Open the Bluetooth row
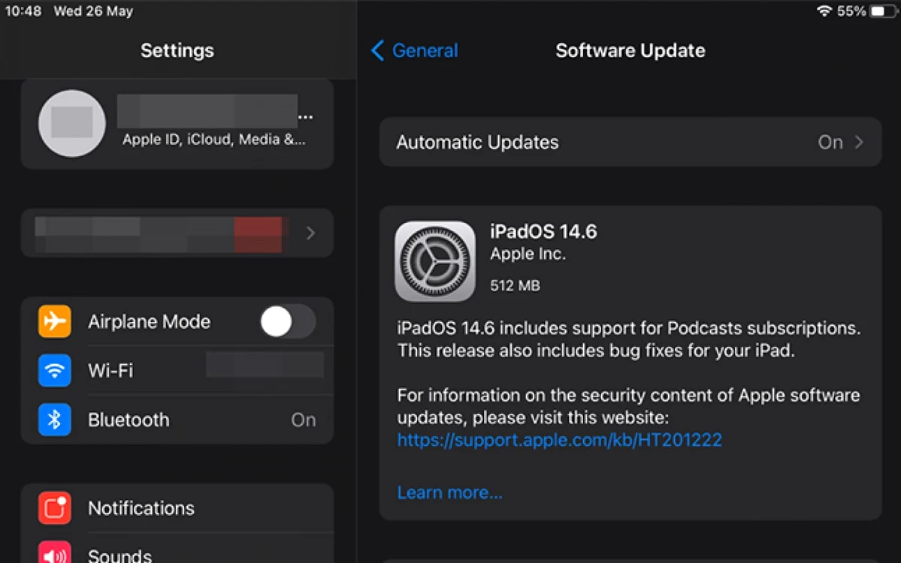This screenshot has height=563, width=901. click(x=177, y=420)
